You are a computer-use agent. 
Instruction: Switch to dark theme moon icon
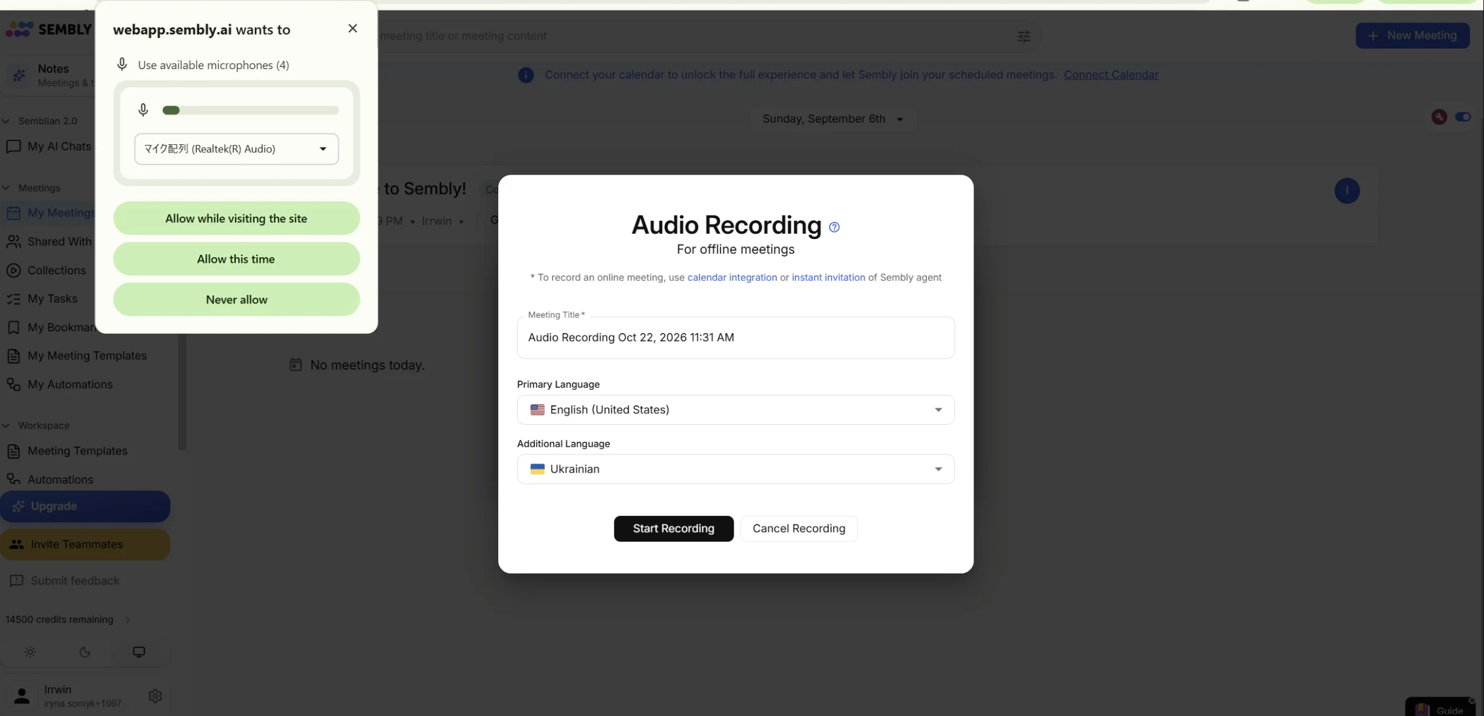[x=85, y=652]
